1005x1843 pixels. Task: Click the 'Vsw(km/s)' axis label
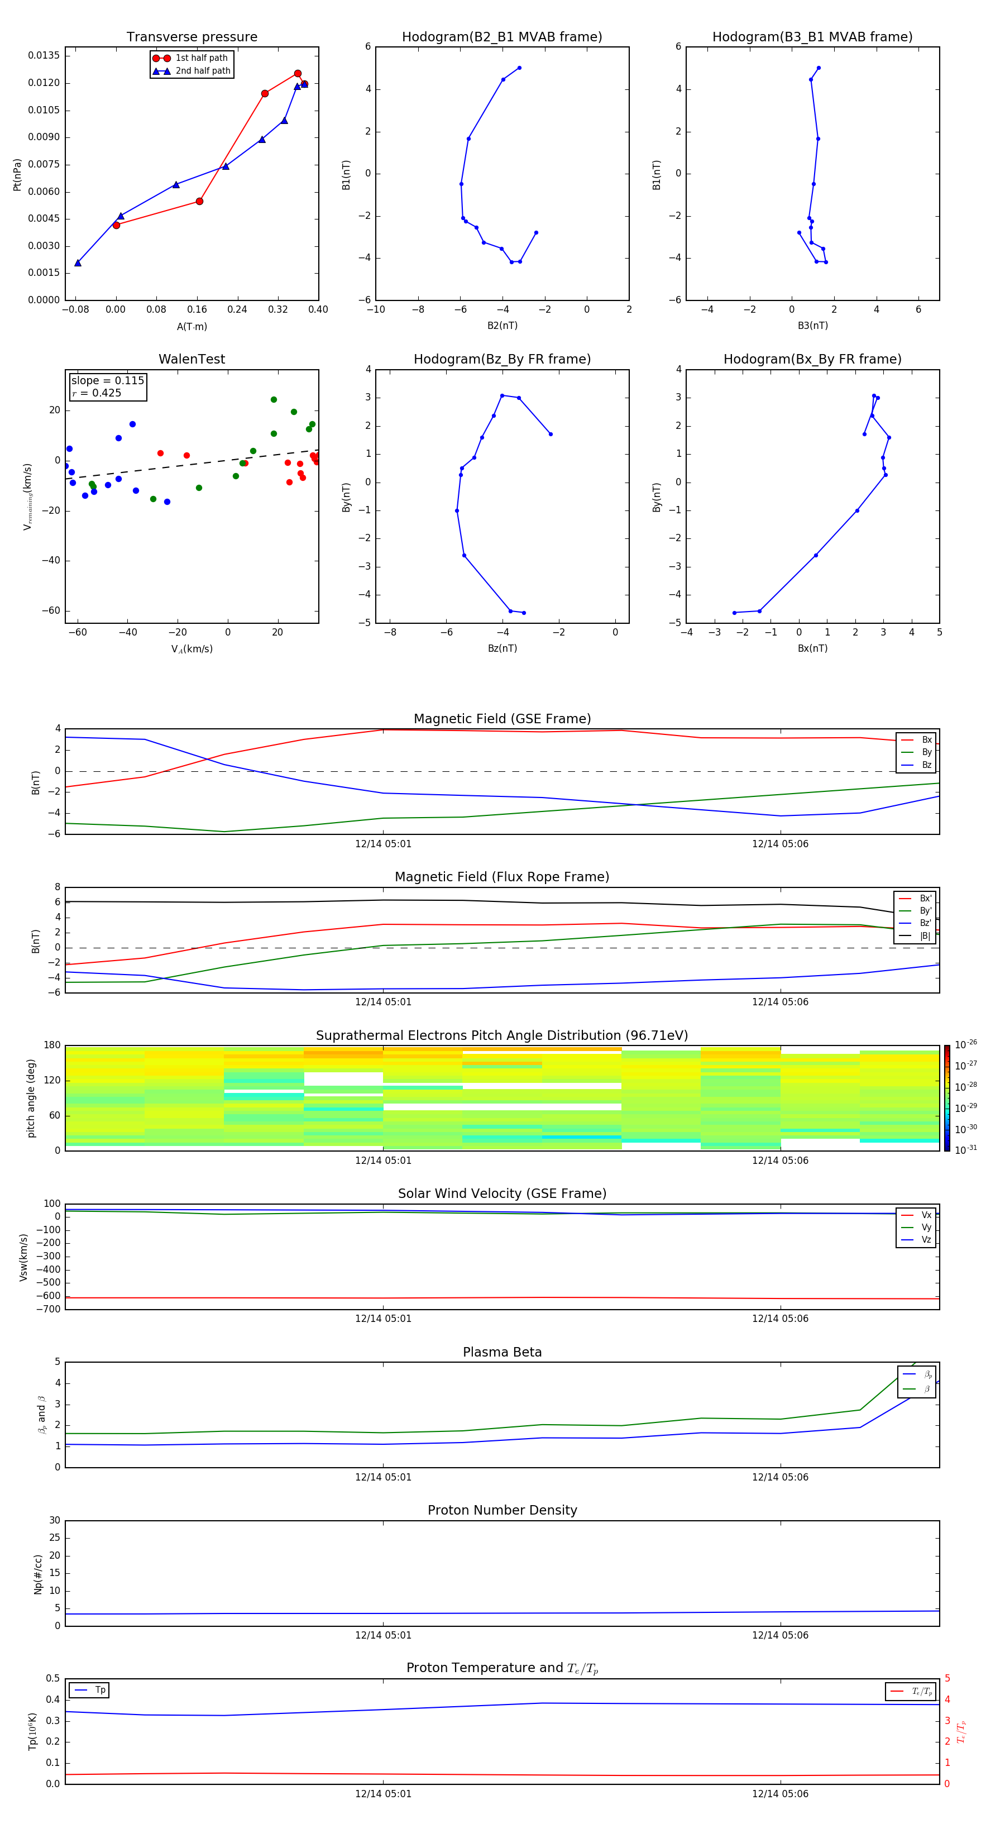[x=23, y=1257]
